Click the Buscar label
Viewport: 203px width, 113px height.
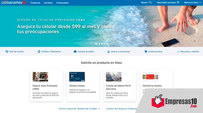pyautogui.click(x=144, y=2)
